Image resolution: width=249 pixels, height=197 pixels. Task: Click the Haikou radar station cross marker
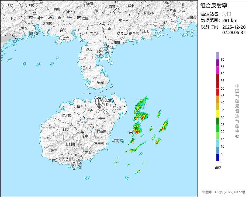point(98,99)
